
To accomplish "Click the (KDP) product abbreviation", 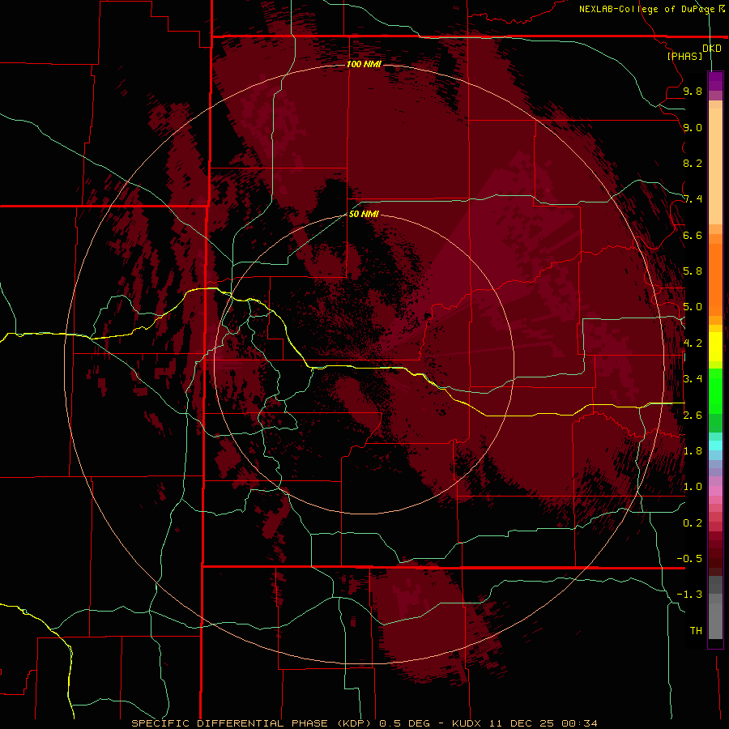I will 354,723.
